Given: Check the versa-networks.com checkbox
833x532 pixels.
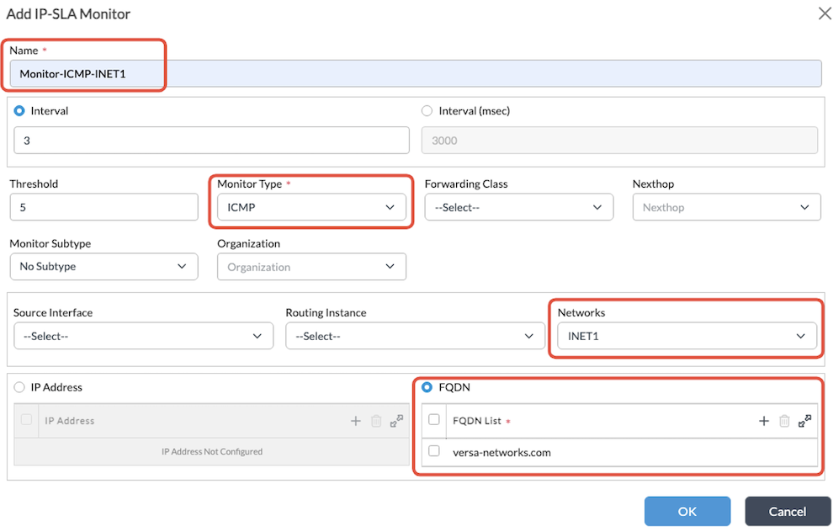Looking at the screenshot, I should coord(434,451).
